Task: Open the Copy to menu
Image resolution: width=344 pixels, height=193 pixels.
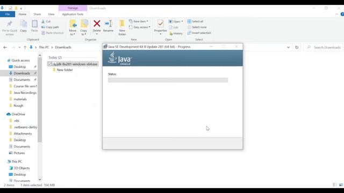Action: click(84, 27)
